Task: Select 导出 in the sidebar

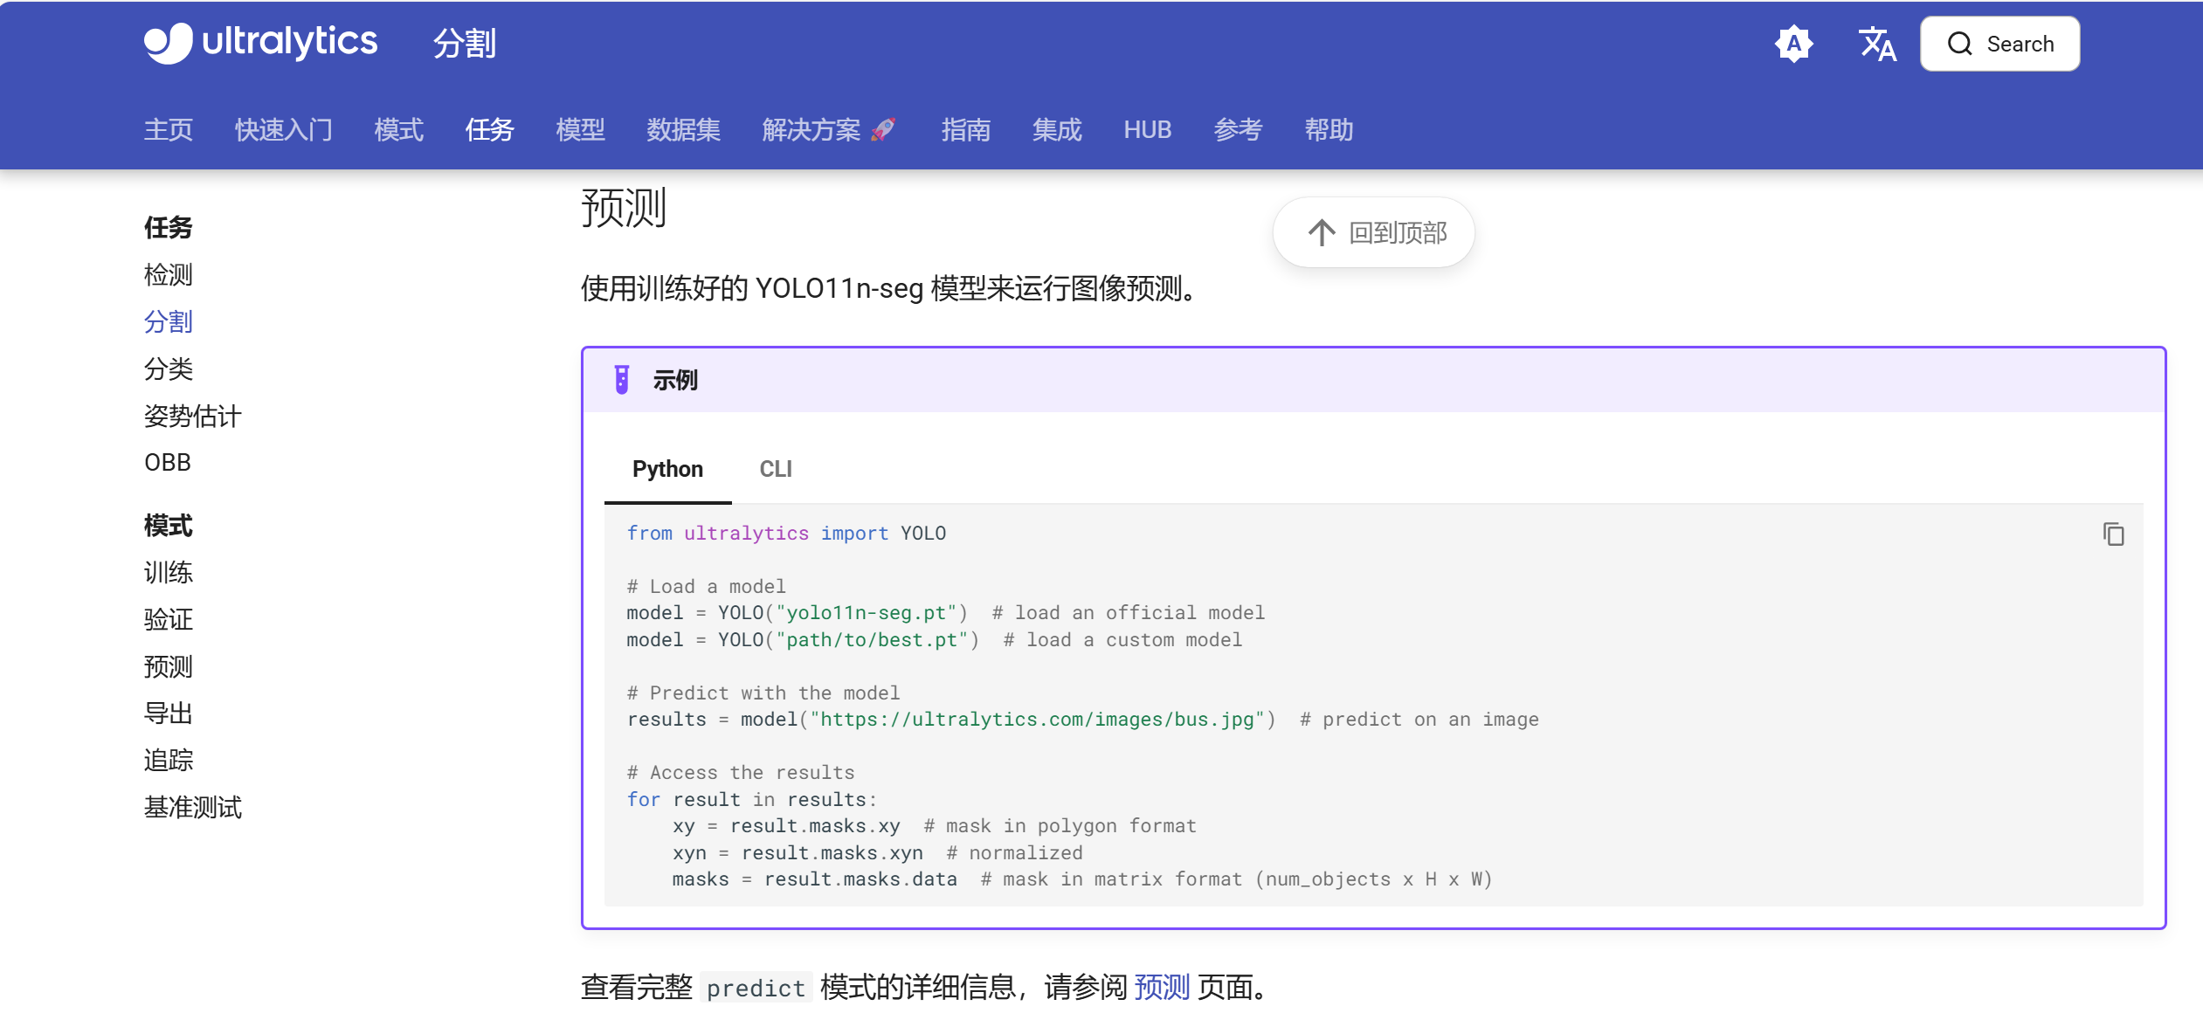Action: click(169, 713)
